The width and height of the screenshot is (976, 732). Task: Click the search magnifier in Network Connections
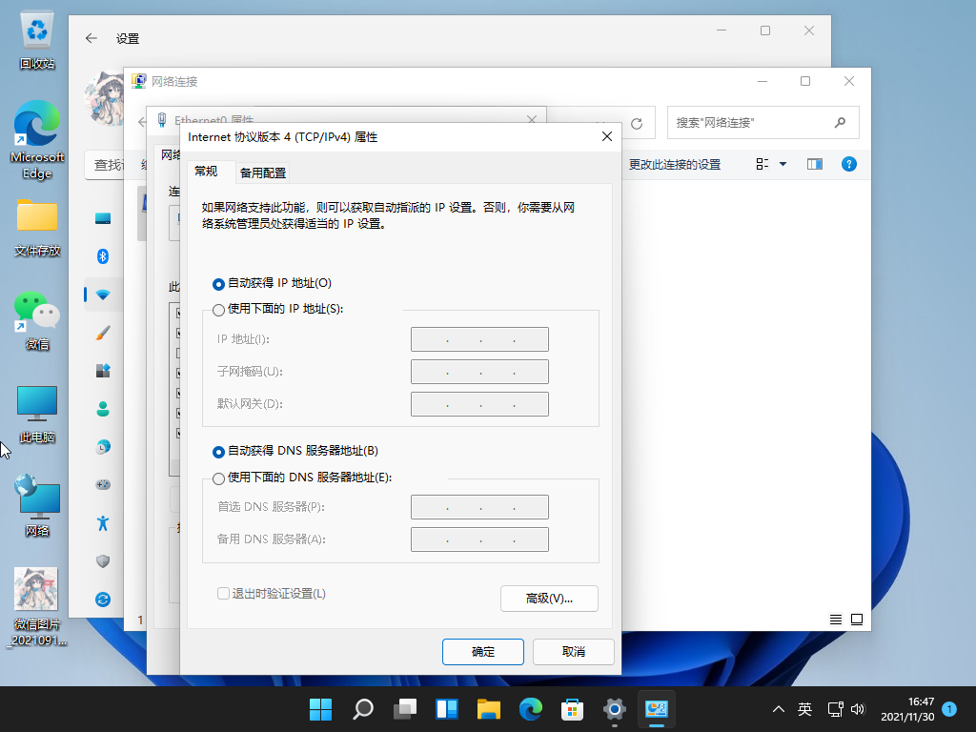pyautogui.click(x=840, y=123)
